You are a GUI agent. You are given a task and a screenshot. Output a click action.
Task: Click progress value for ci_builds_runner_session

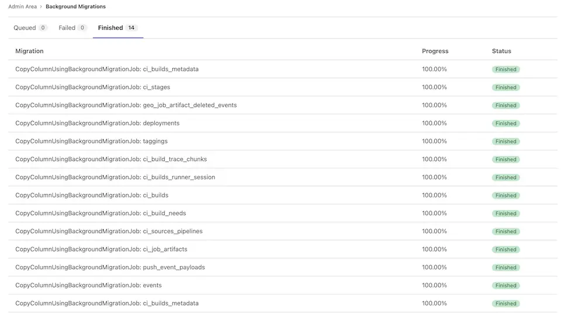coord(434,177)
